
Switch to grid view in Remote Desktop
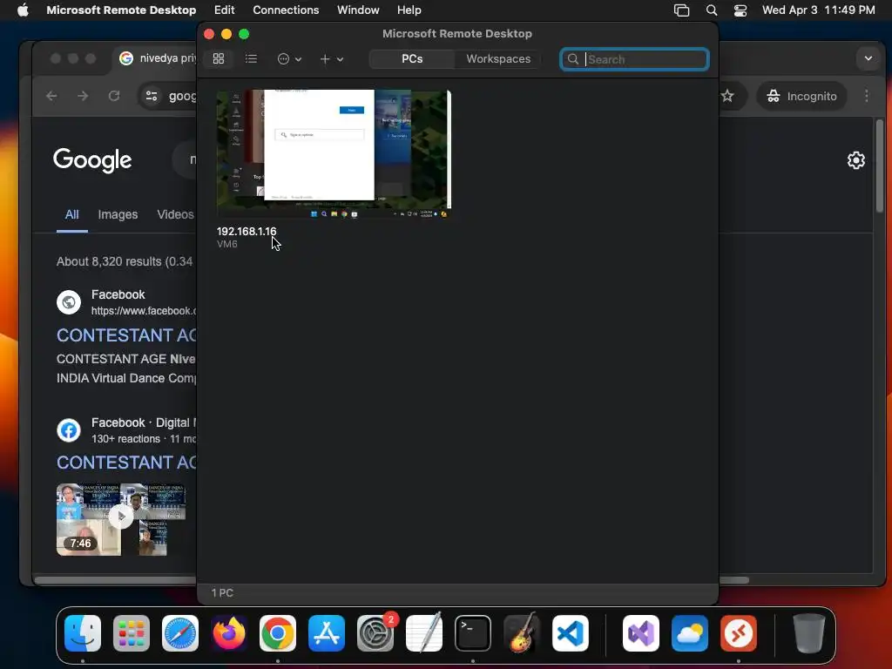point(219,58)
